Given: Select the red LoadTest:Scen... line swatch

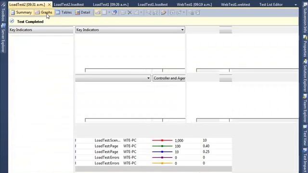Looking at the screenshot, I should click(x=162, y=140).
